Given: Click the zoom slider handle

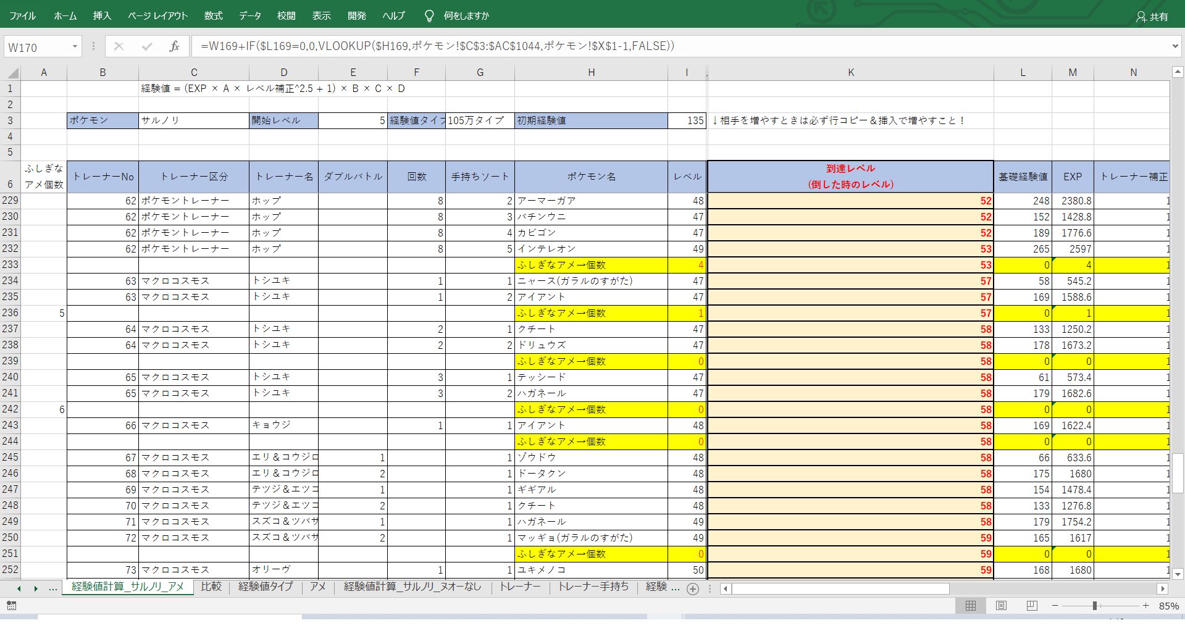Looking at the screenshot, I should tap(1095, 606).
